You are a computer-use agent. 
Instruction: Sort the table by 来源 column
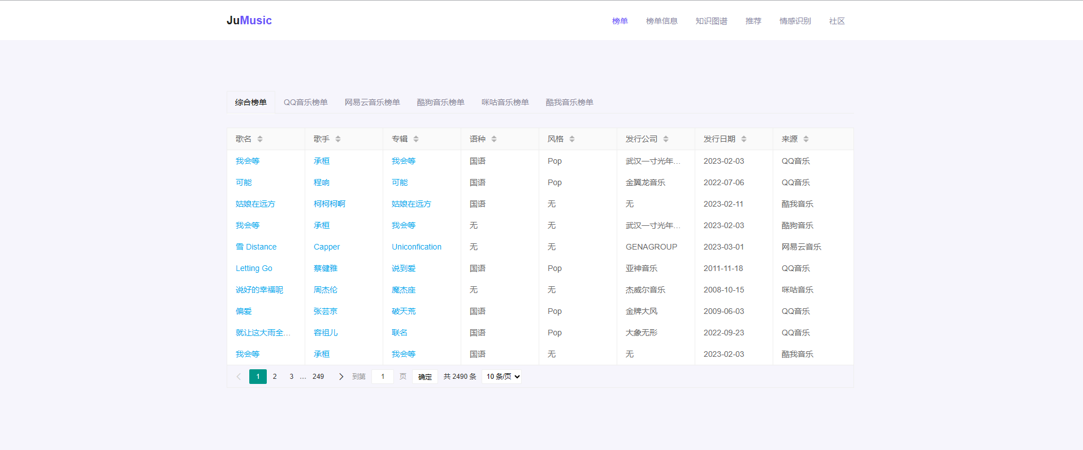point(806,139)
